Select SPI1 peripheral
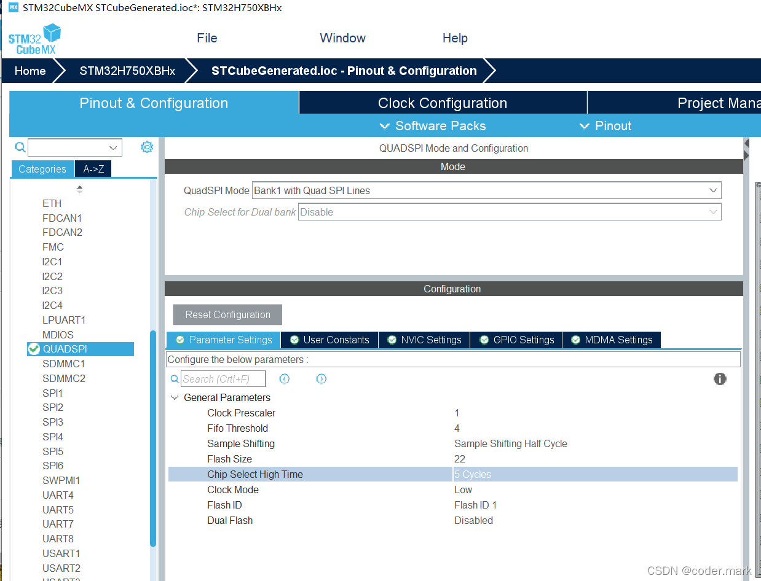This screenshot has width=761, height=581. tap(52, 393)
